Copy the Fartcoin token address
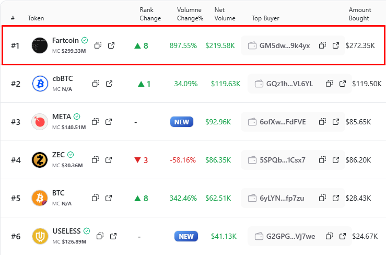 click(98, 45)
